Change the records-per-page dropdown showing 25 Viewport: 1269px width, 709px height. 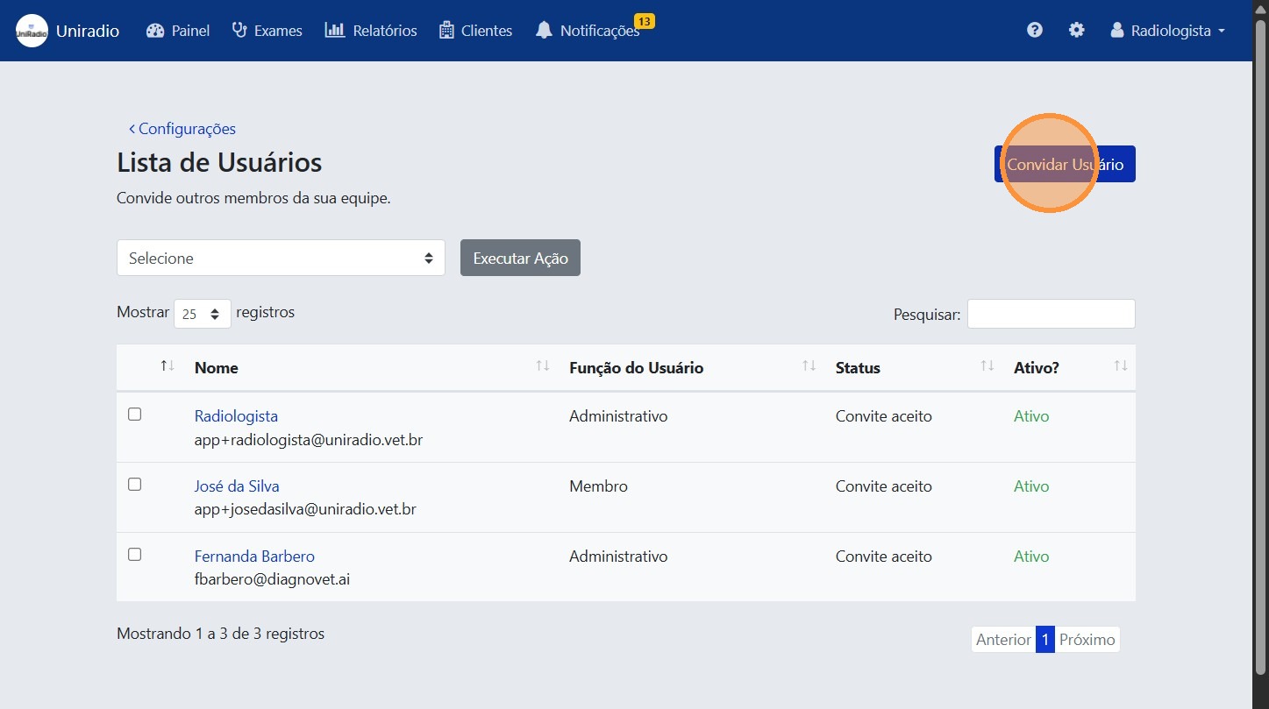[x=202, y=313]
